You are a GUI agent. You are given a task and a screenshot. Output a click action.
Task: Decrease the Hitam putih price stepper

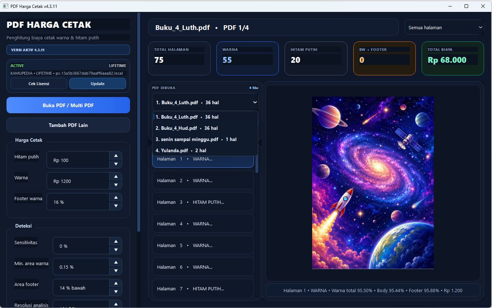[x=116, y=164]
